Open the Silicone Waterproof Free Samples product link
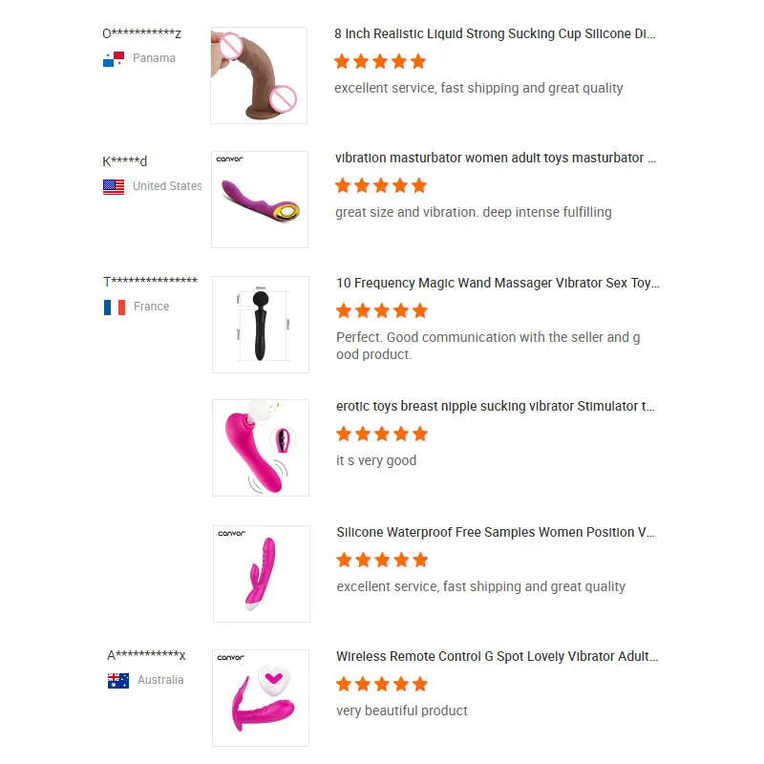 (496, 532)
